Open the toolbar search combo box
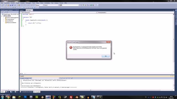The image size is (177, 99). (71, 5)
